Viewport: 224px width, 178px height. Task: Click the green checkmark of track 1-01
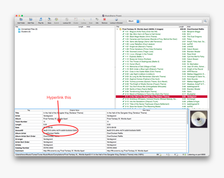tap(123, 32)
